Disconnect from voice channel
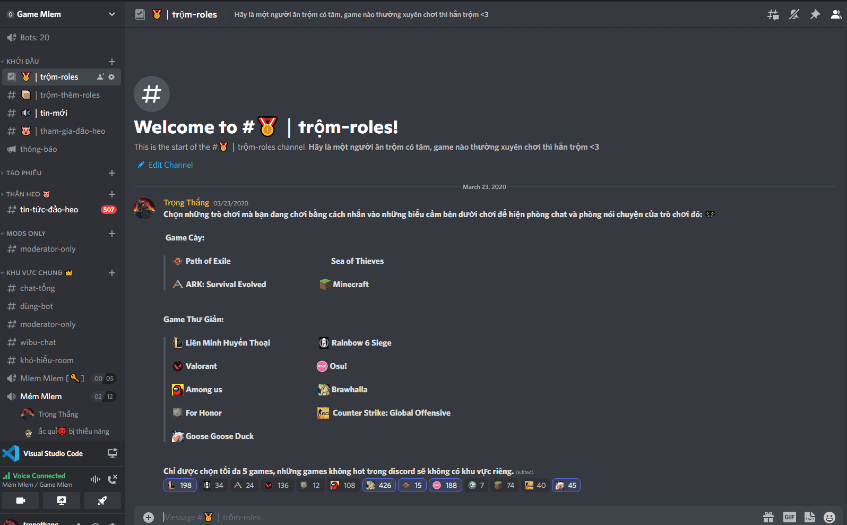The image size is (847, 525). pyautogui.click(x=113, y=479)
